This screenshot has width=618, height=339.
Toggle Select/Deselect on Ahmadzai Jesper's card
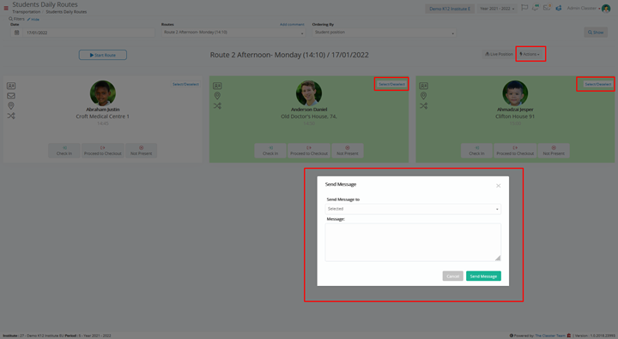pos(598,84)
